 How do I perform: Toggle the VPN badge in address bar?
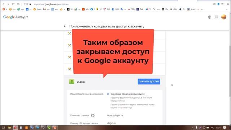coord(26,4)
